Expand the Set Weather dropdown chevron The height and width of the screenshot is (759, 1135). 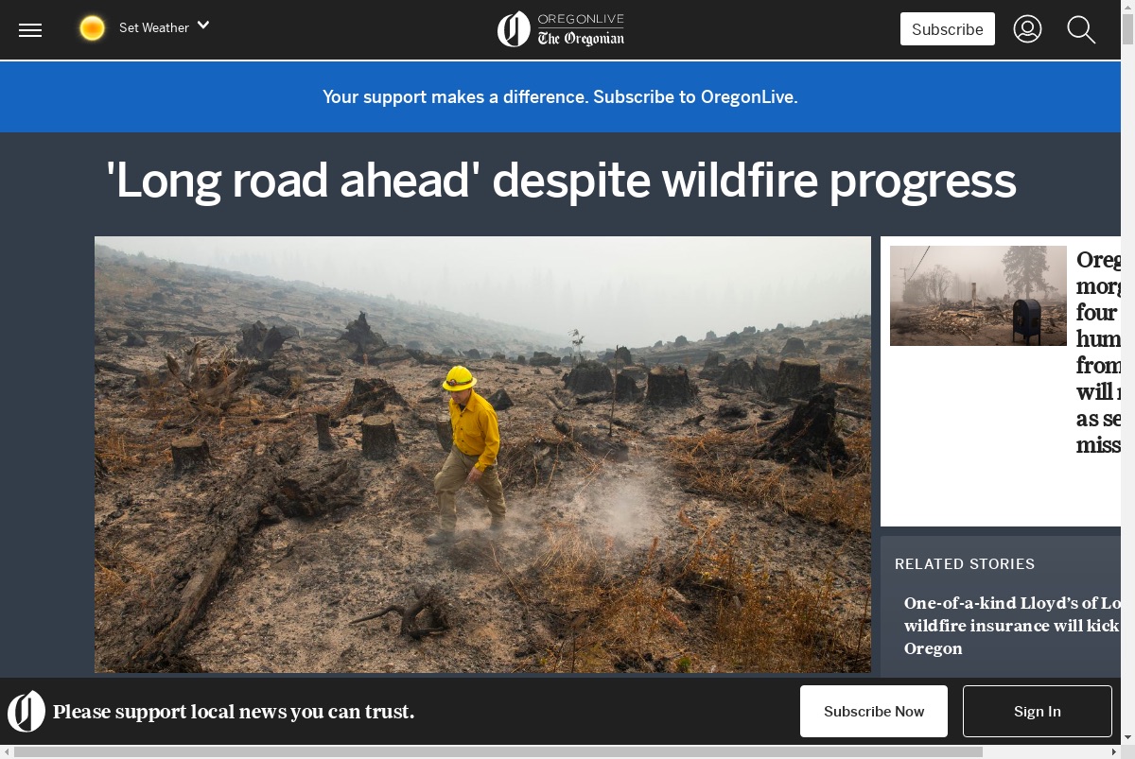click(x=202, y=26)
